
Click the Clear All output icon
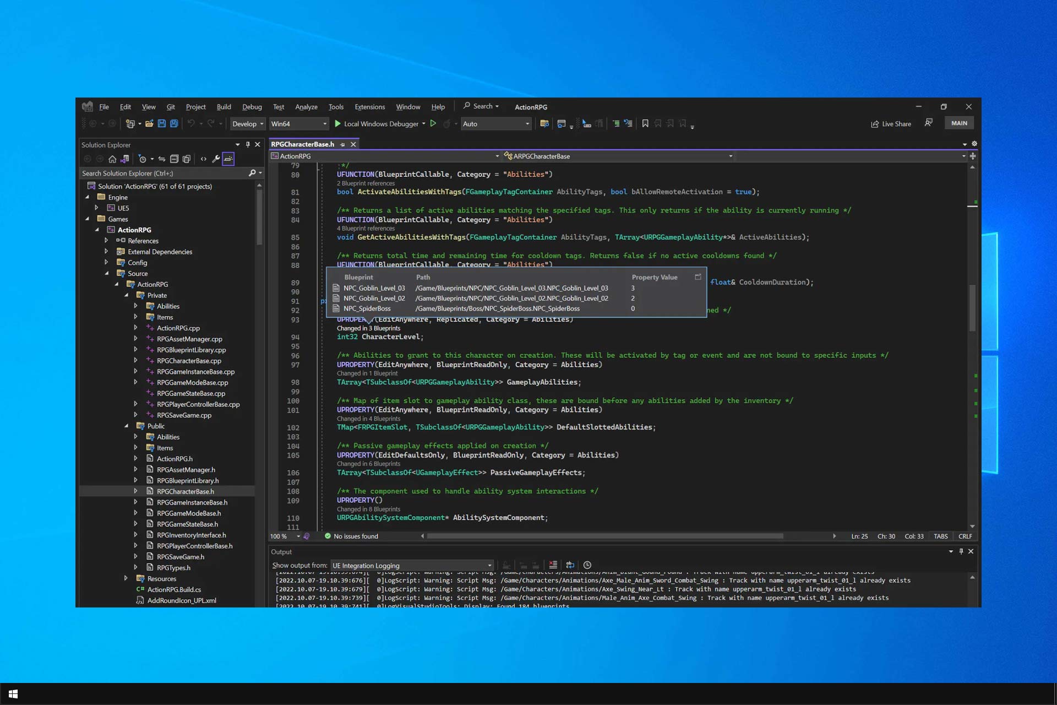click(x=553, y=565)
